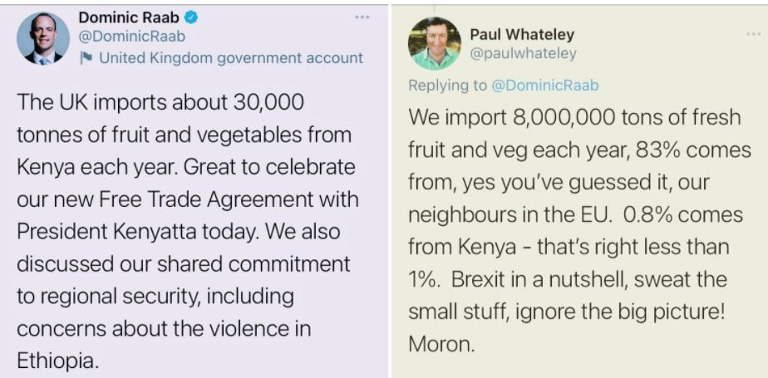The height and width of the screenshot is (378, 768).
Task: Click the United Kingdom government account label
Action: coord(230,58)
